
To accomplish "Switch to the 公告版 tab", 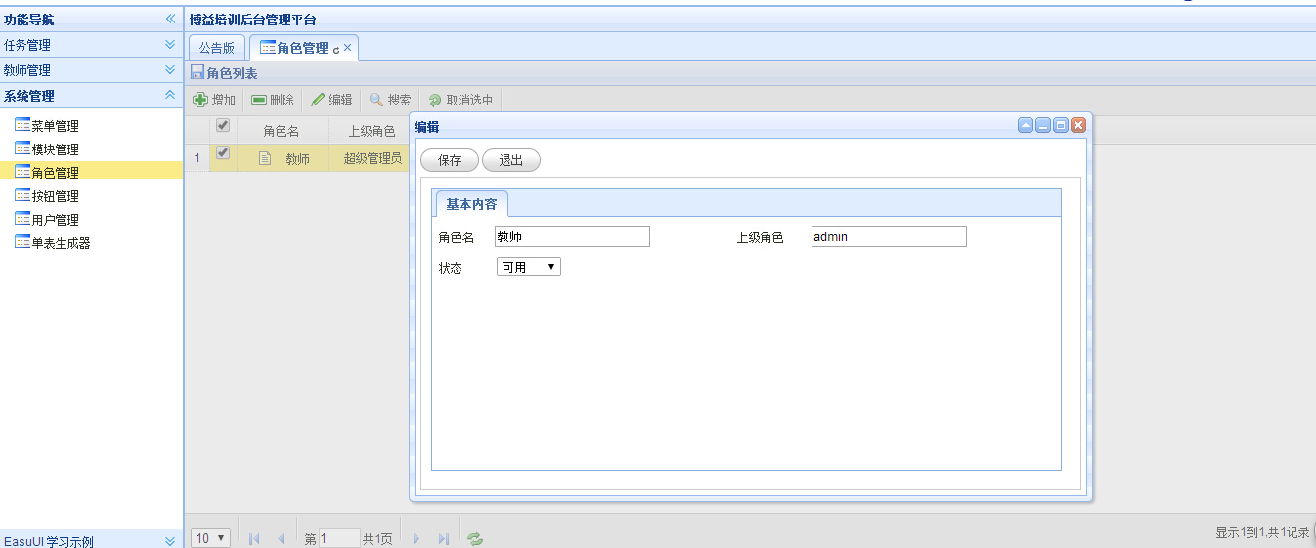I will (x=217, y=47).
